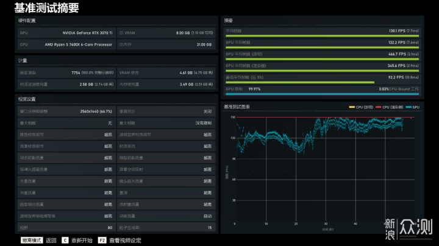Click the yellow CPU (游戏) legend marker
The image size is (439, 246).
352,107
